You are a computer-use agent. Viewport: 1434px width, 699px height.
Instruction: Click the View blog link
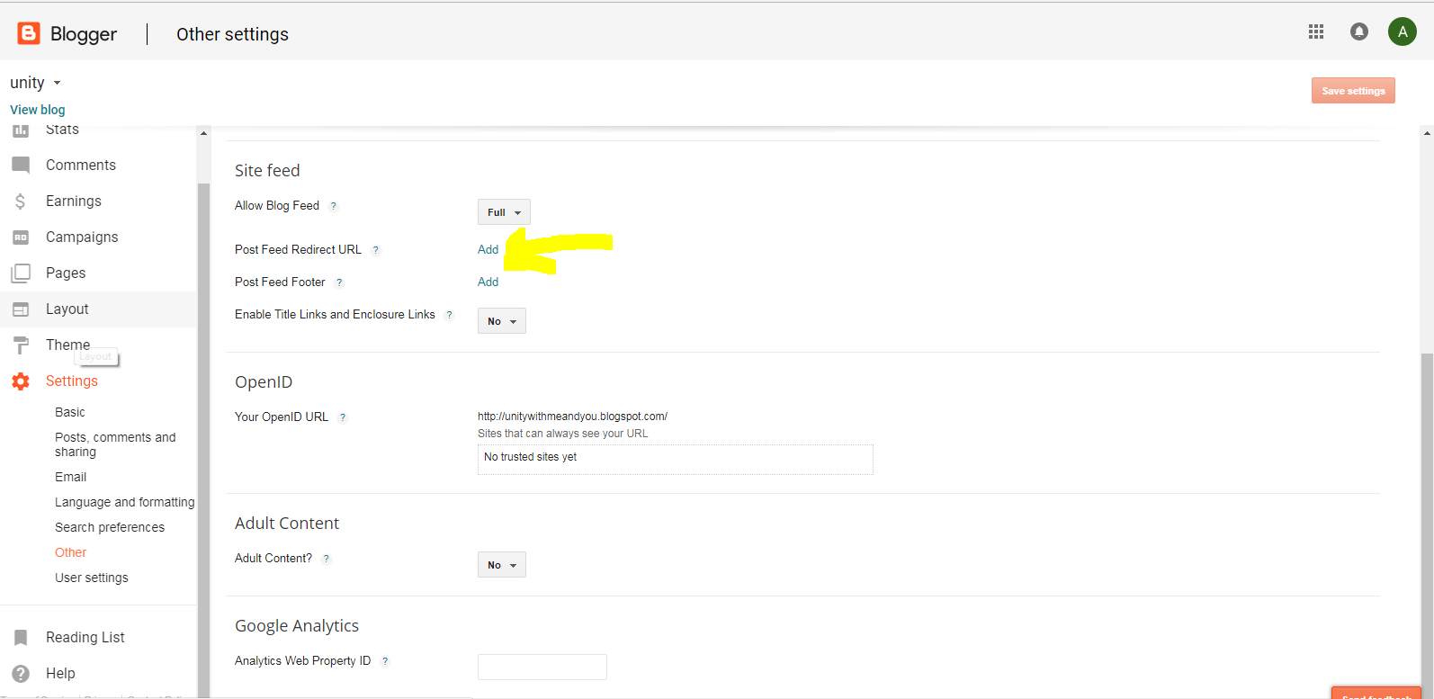click(38, 110)
